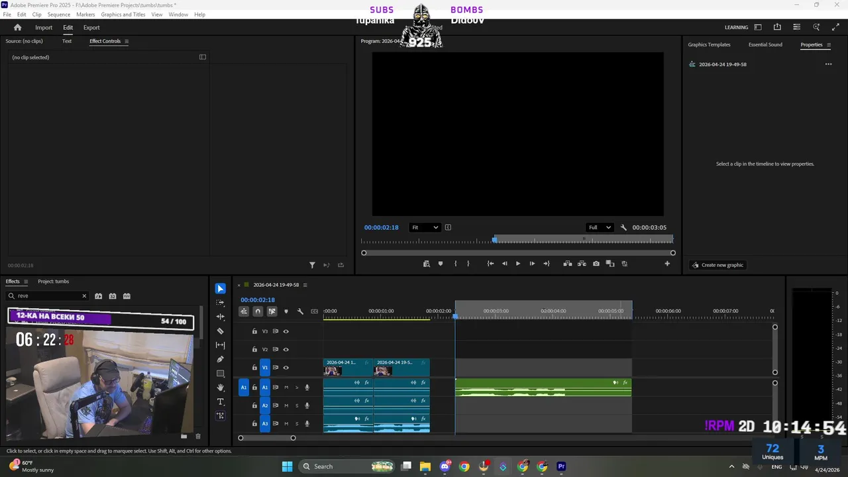Click the Quick Export share icon

(x=777, y=27)
